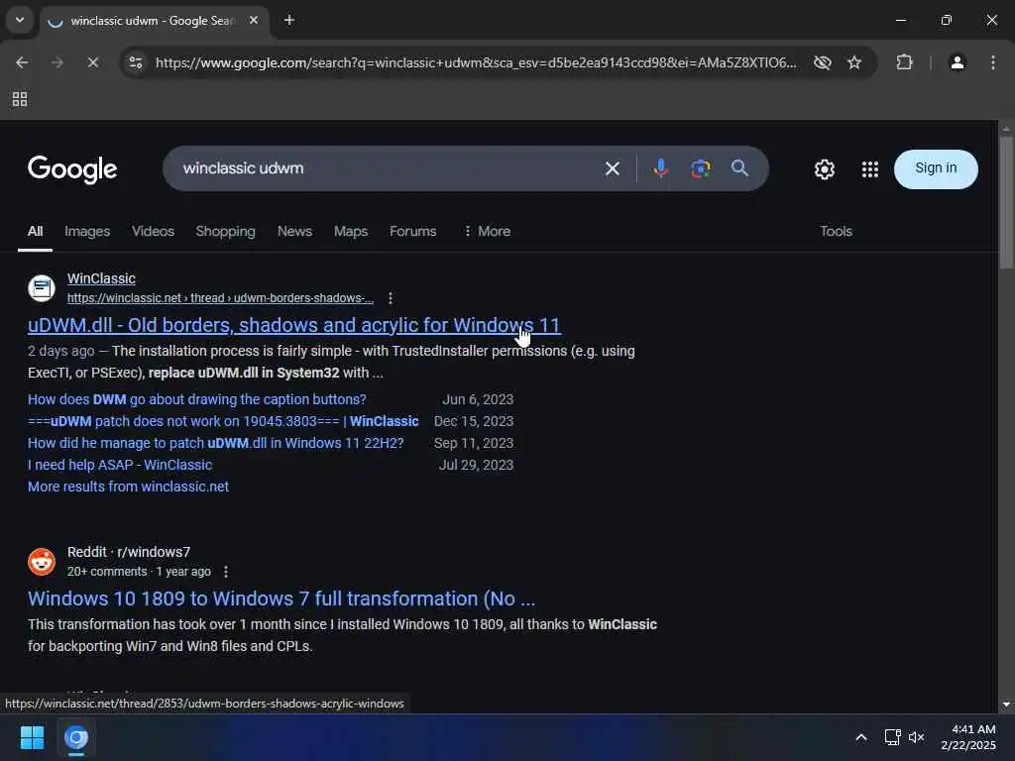Screen dimensions: 1015x761
Task: Open the Reddit r/windows7 source link
Action: pyautogui.click(x=129, y=552)
